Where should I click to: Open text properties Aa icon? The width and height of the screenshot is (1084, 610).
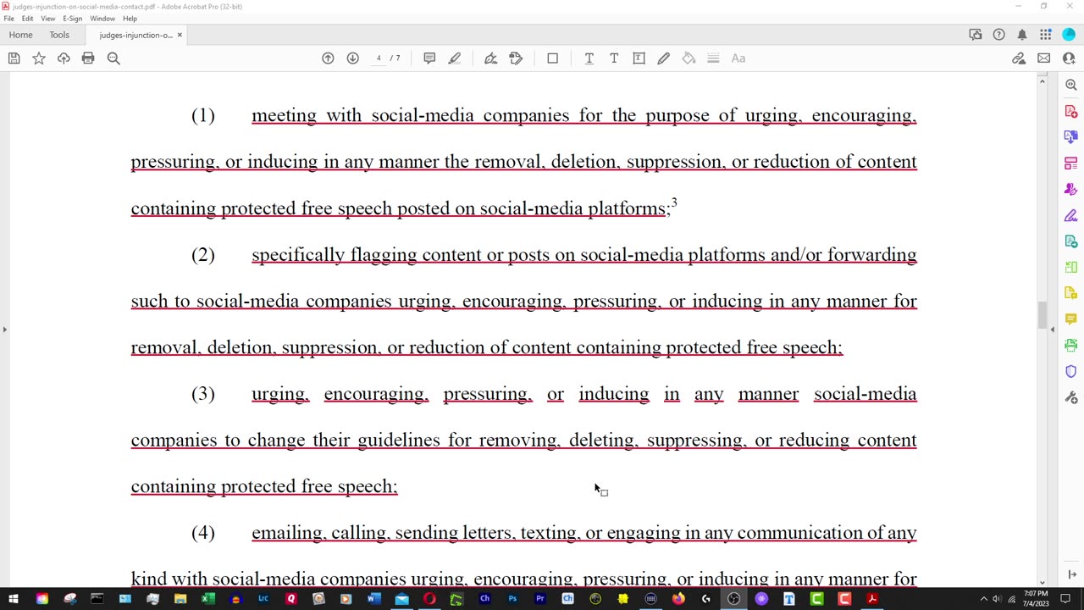[x=738, y=58]
